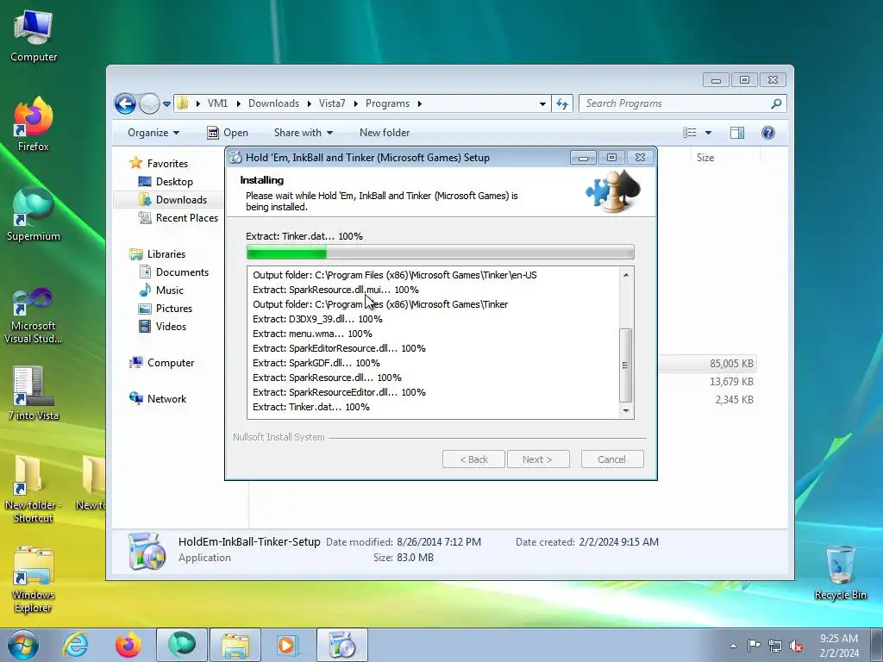
Task: Open the network tray icon
Action: point(775,646)
